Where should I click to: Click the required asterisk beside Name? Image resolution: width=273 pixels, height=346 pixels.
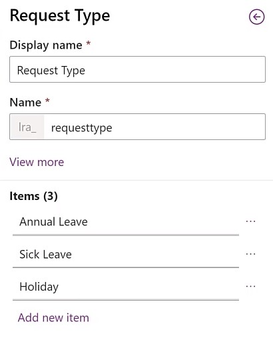coord(47,101)
